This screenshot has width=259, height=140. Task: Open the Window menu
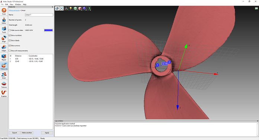pos(18,4)
